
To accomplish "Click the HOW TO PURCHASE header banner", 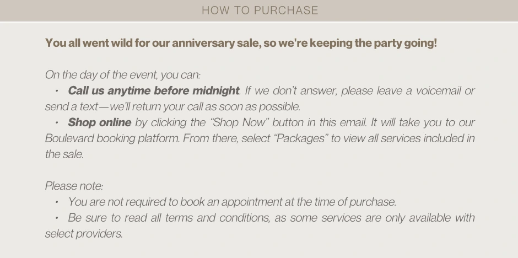I will pos(259,10).
